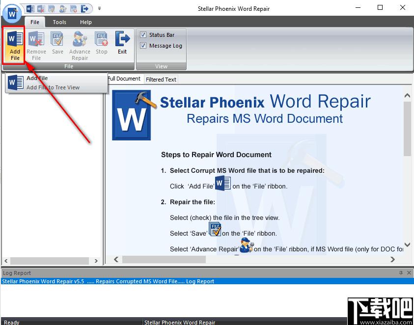Click the 'Stellar Phoenix Word Repair' status bar text
The height and width of the screenshot is (325, 414).
[x=180, y=323]
